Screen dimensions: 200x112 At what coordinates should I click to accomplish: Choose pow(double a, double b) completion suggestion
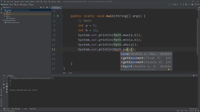click(146, 54)
